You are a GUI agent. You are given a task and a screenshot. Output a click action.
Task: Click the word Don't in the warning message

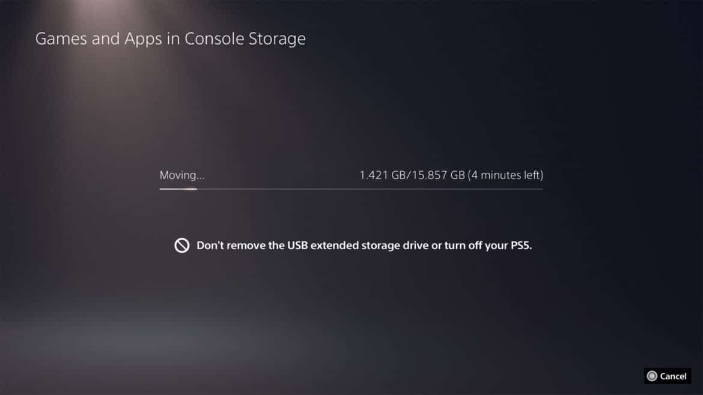pyautogui.click(x=210, y=246)
